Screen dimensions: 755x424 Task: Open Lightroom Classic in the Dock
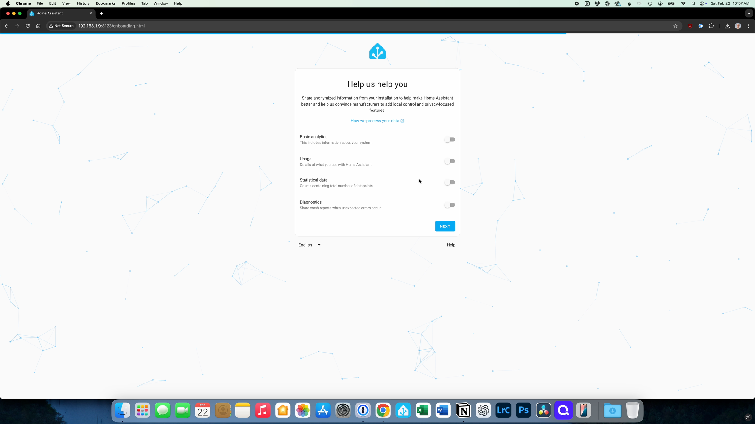503,410
